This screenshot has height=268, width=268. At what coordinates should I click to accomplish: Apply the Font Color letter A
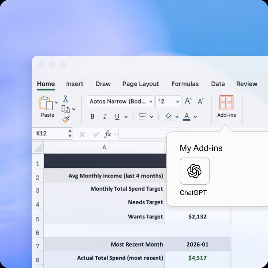[187, 117]
